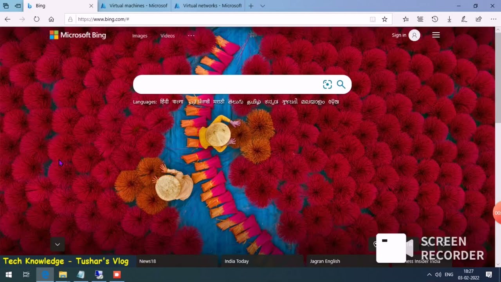Open the notification Action Center icon
Viewport: 501px width, 282px height.
[x=489, y=275]
